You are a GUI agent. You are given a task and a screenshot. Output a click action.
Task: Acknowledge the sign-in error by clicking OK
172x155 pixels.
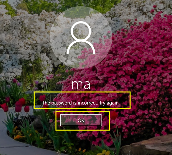(x=81, y=120)
